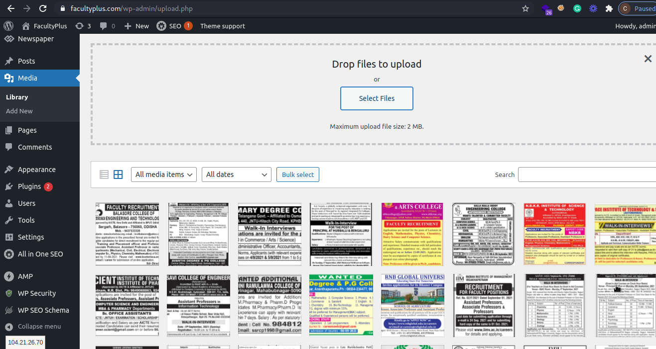
Task: Select the Principal at Hubballi thumbnail
Action: point(341,234)
